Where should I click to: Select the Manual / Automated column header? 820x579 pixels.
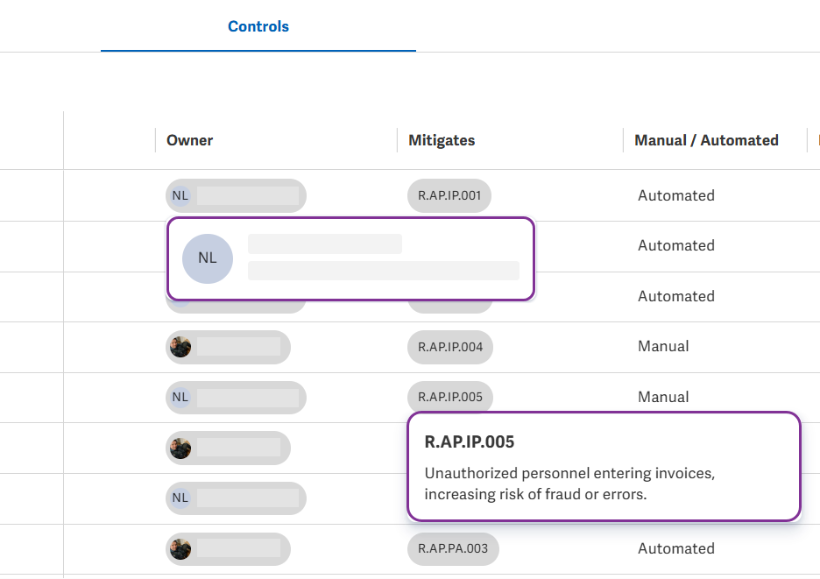point(706,140)
